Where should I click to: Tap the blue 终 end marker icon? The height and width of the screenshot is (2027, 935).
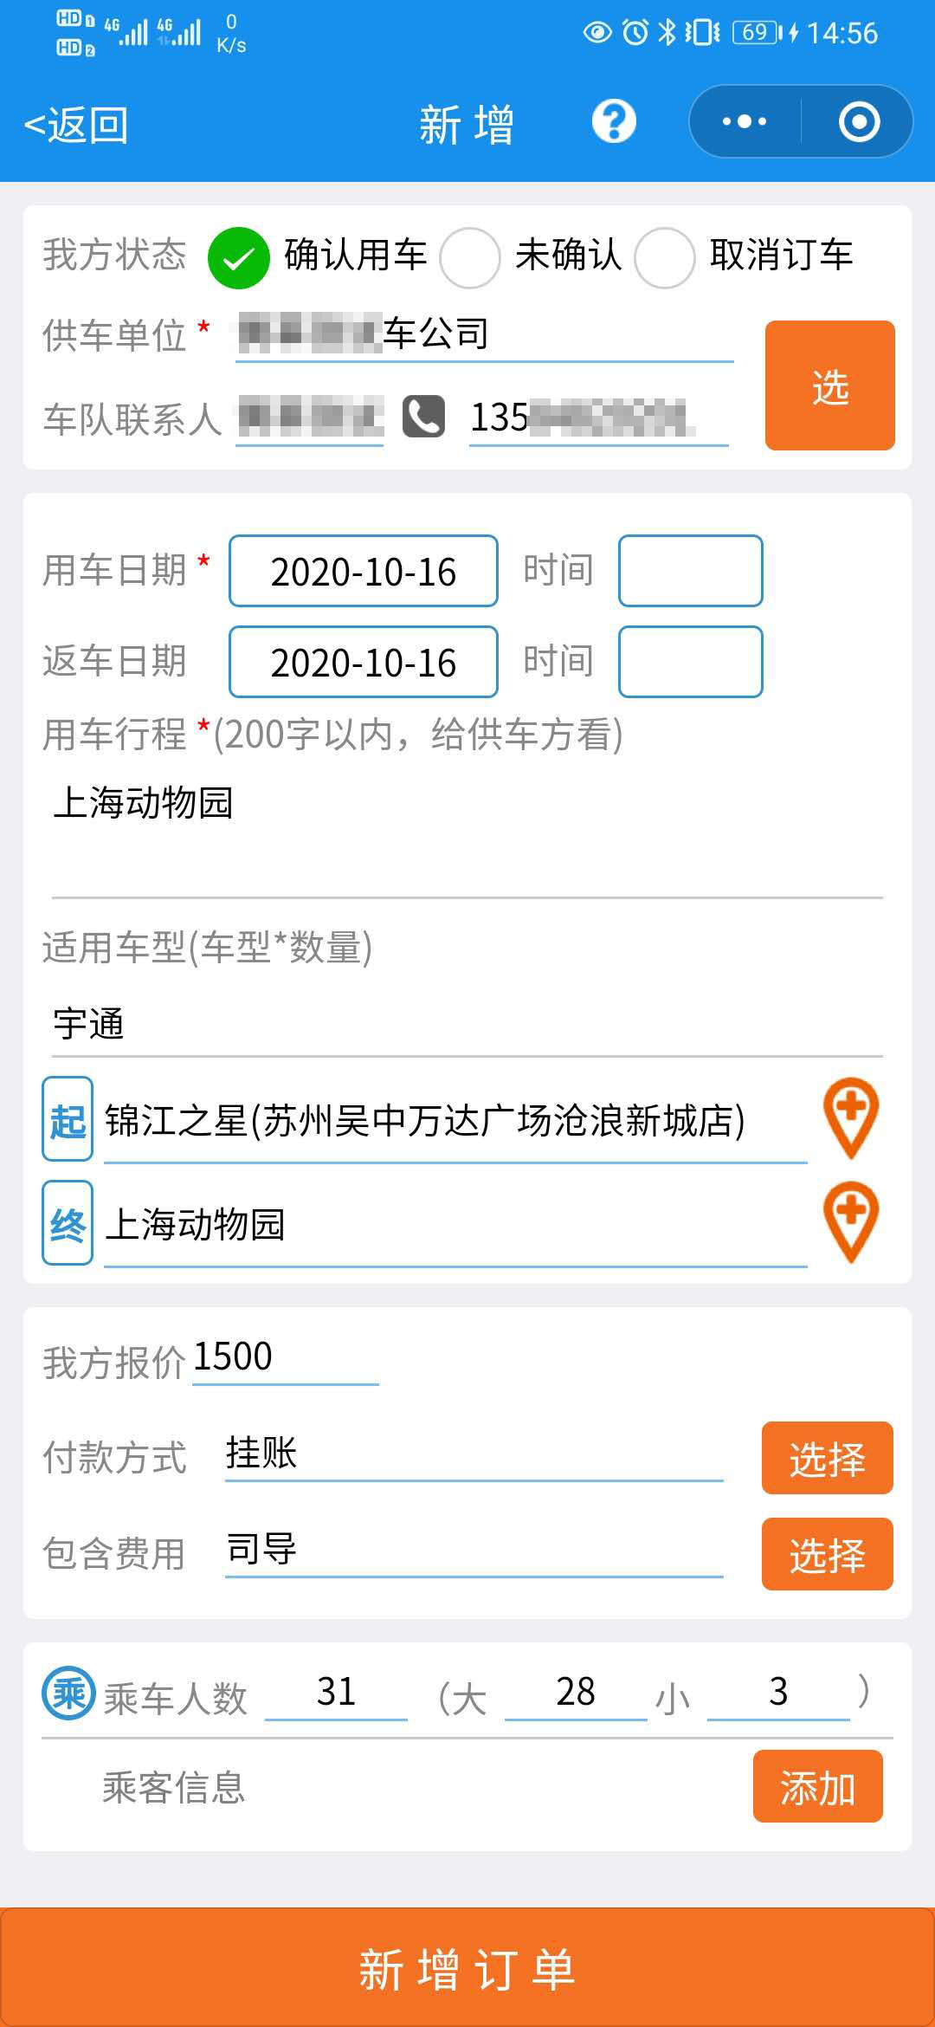click(x=68, y=1223)
